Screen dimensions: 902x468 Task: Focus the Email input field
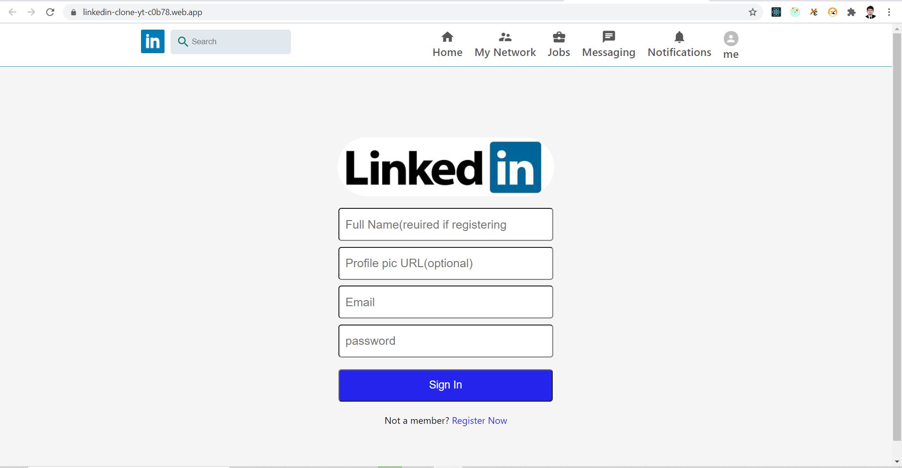[x=446, y=302]
